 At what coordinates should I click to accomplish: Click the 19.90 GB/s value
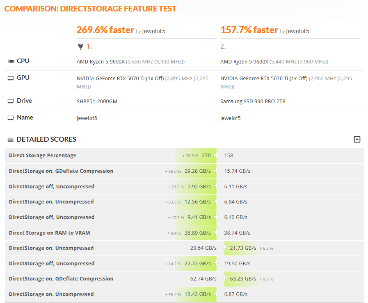pyautogui.click(x=237, y=264)
